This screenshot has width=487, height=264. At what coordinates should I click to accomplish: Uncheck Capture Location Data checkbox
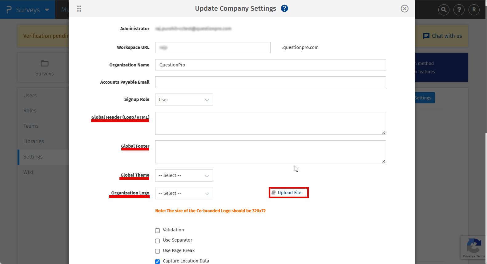tap(158, 262)
